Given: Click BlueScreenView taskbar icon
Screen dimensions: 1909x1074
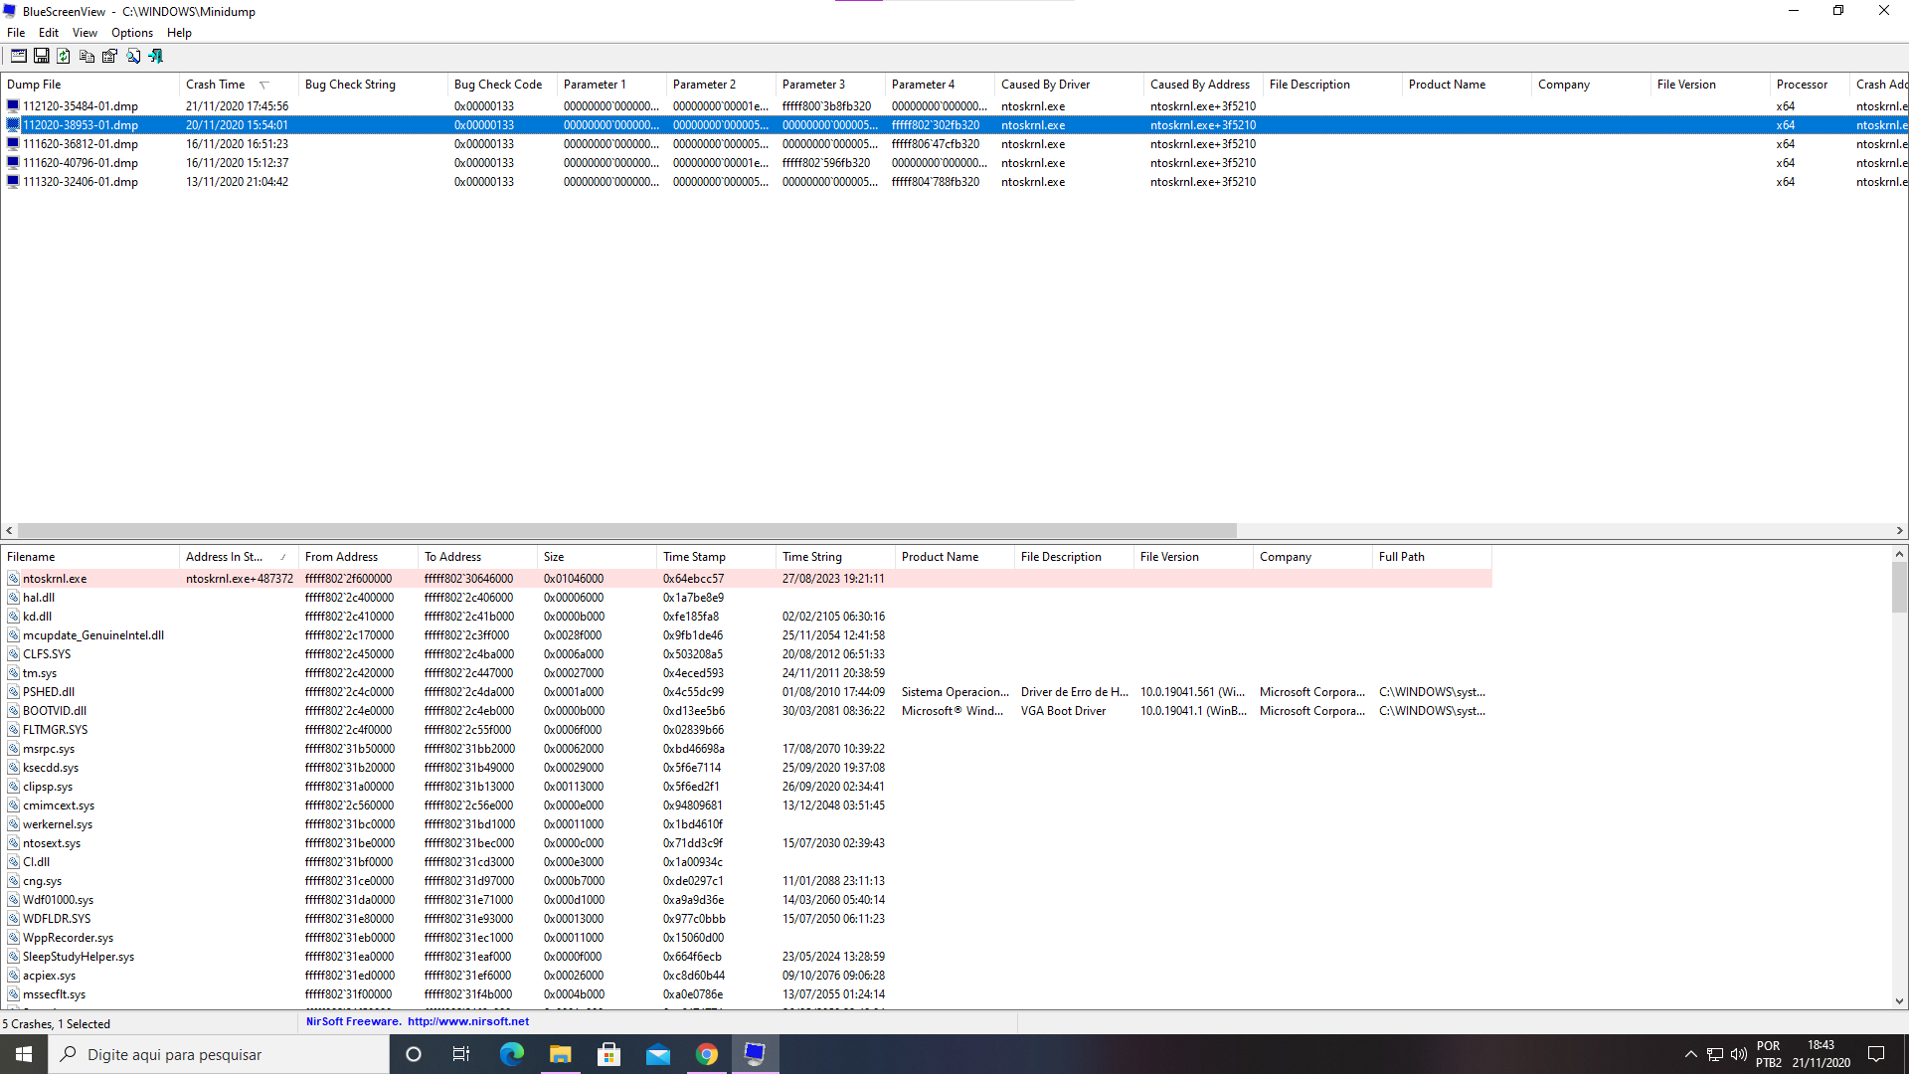Looking at the screenshot, I should click(x=755, y=1054).
